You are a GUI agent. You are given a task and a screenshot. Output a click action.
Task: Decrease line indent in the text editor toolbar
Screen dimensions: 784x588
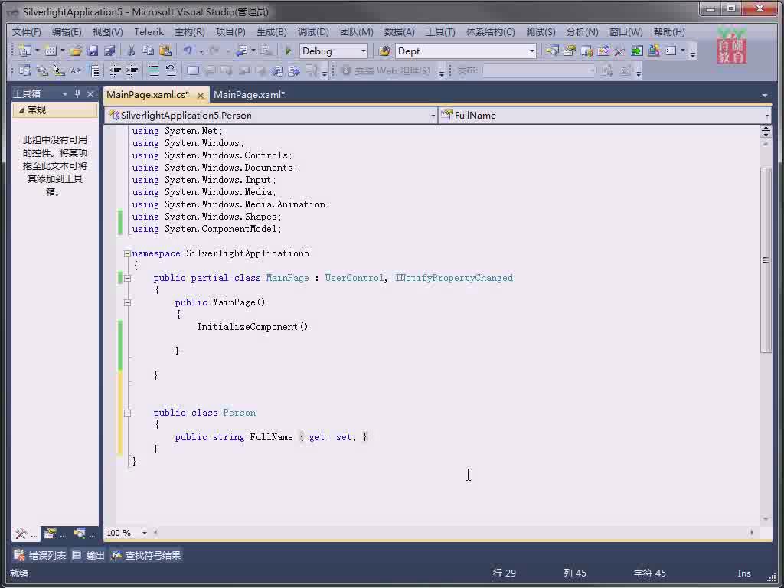[115, 70]
